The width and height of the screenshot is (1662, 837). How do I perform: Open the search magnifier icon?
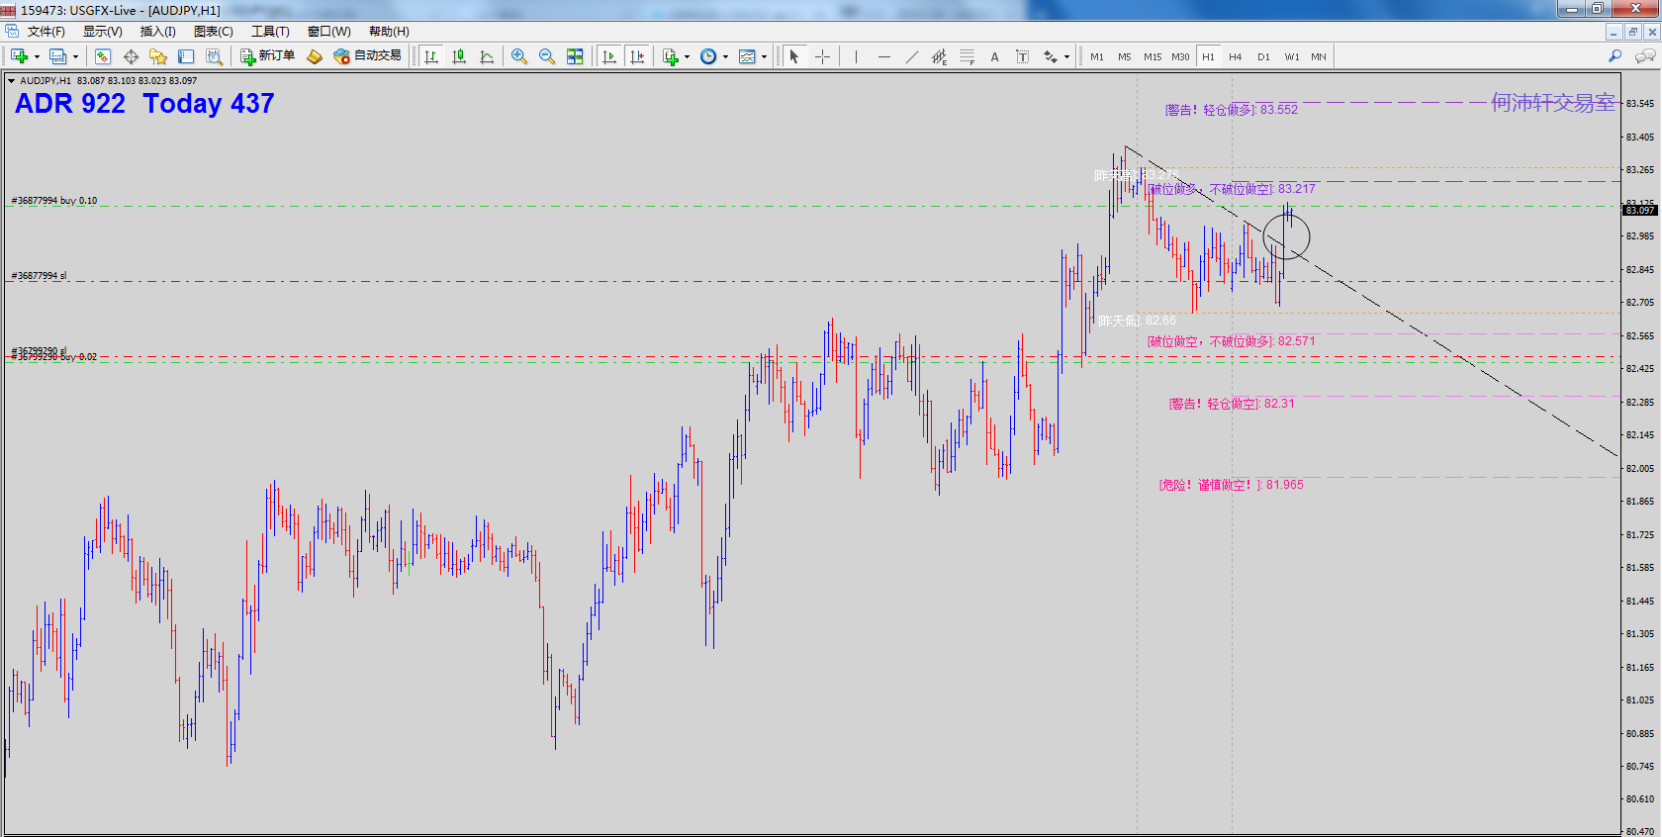[x=1616, y=56]
